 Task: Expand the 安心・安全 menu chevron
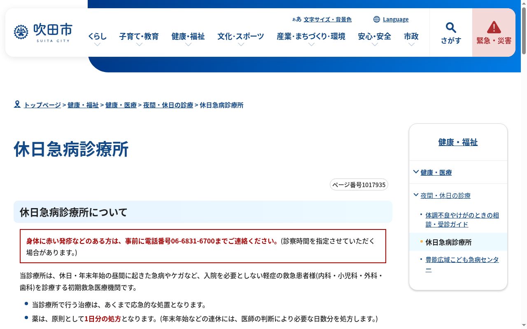click(375, 44)
